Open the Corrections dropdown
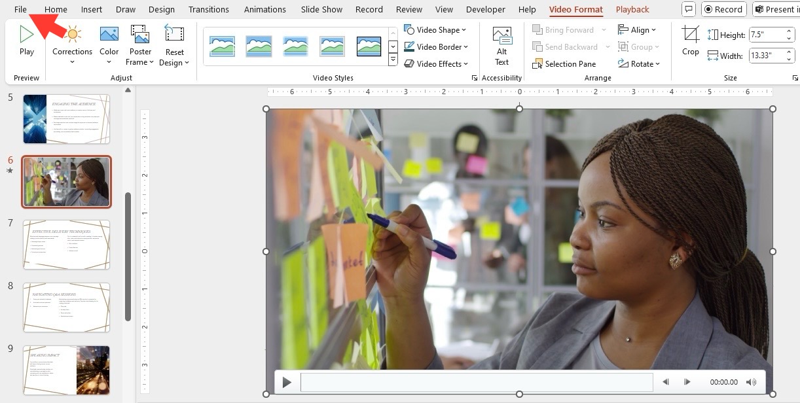This screenshot has width=800, height=403. click(x=72, y=46)
